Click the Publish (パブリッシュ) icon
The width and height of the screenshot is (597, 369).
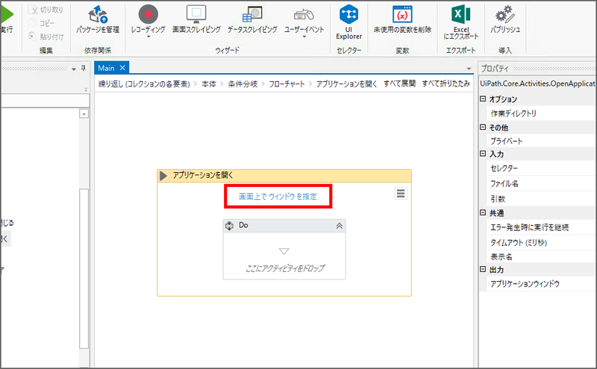point(505,13)
